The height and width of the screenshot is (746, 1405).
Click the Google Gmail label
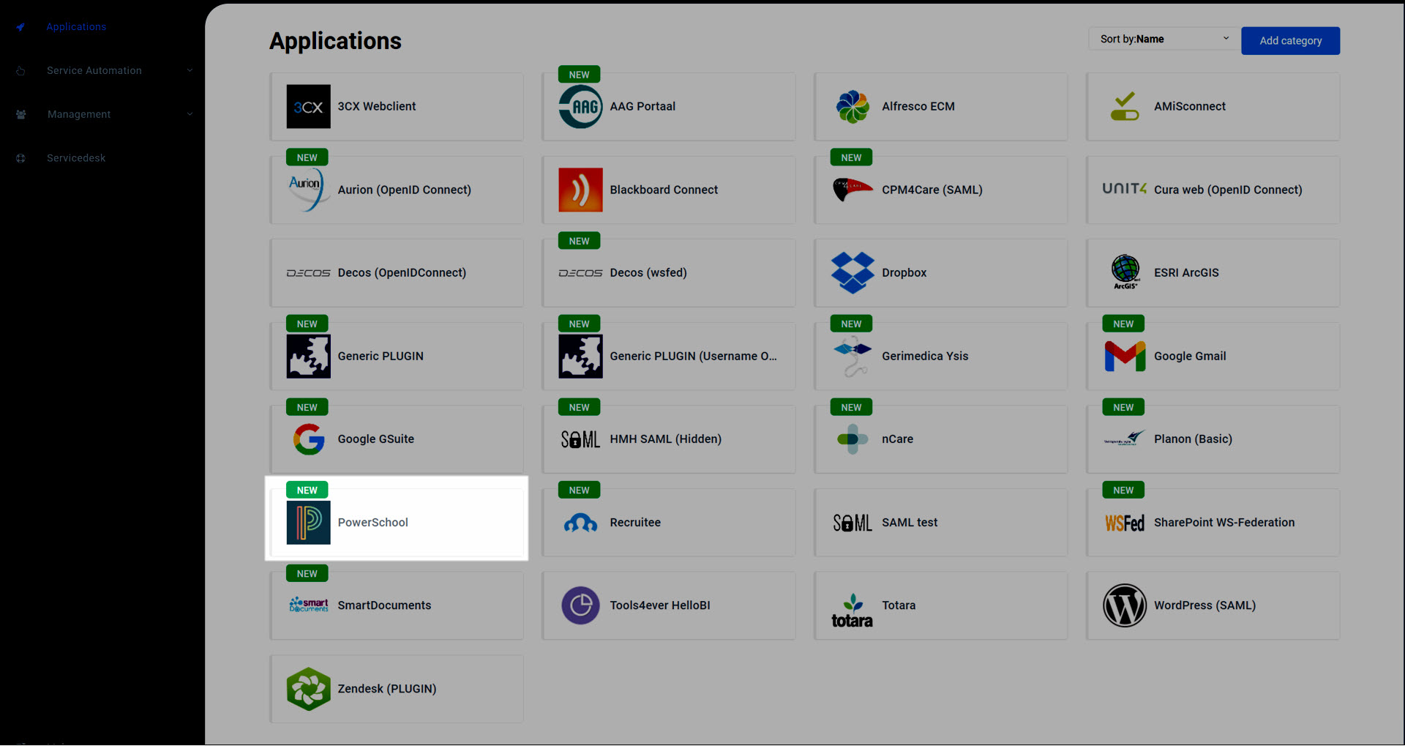point(1190,357)
